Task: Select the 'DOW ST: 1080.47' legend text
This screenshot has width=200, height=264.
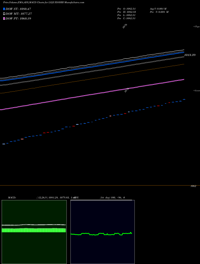Action: [x=18, y=9]
